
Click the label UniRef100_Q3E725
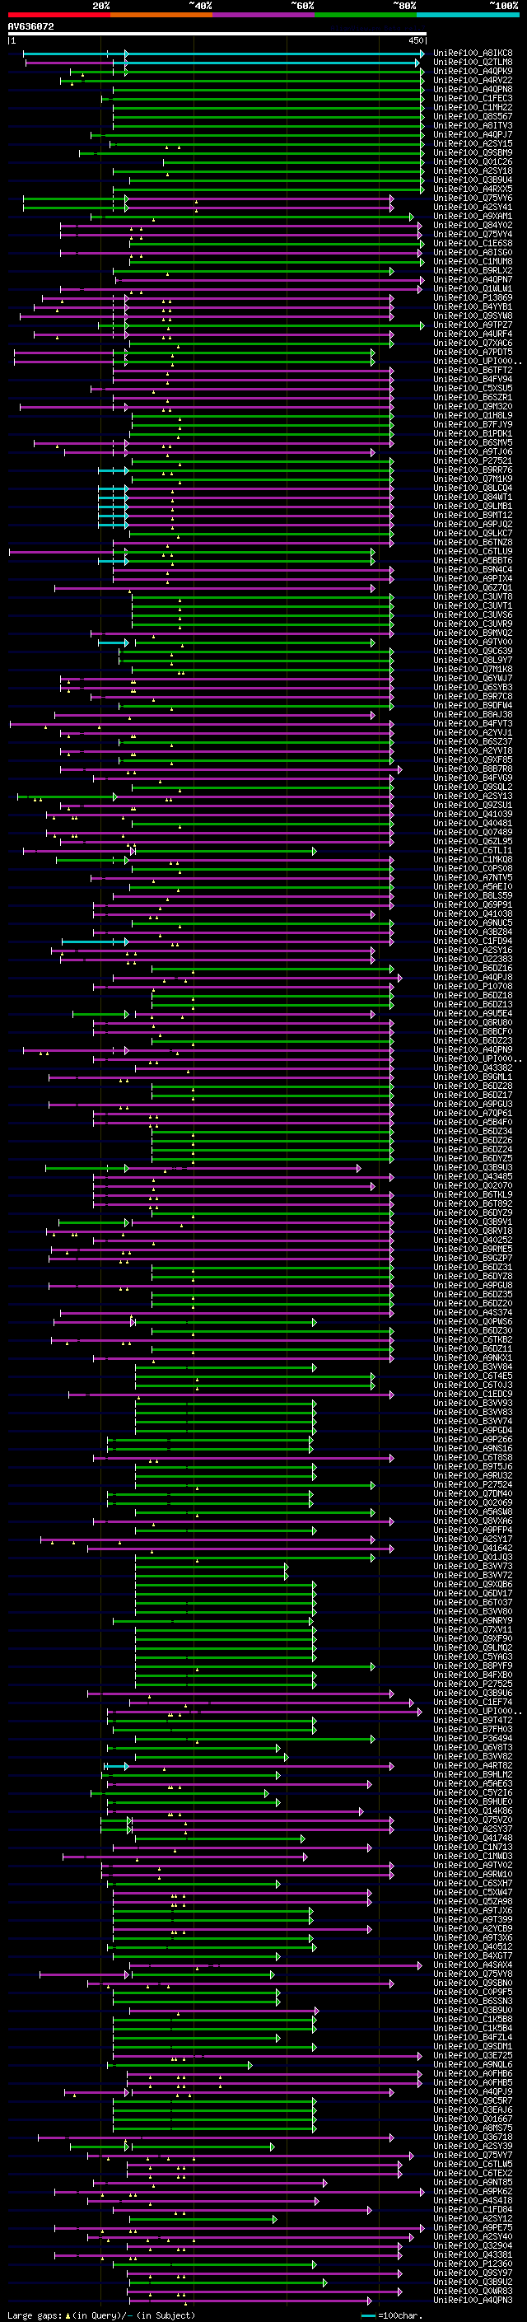473,2055
